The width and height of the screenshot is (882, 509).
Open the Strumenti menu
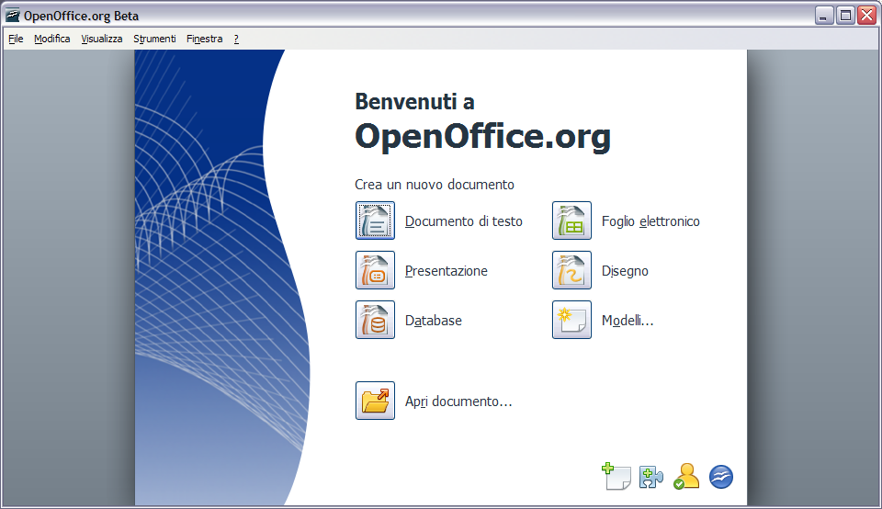[154, 39]
